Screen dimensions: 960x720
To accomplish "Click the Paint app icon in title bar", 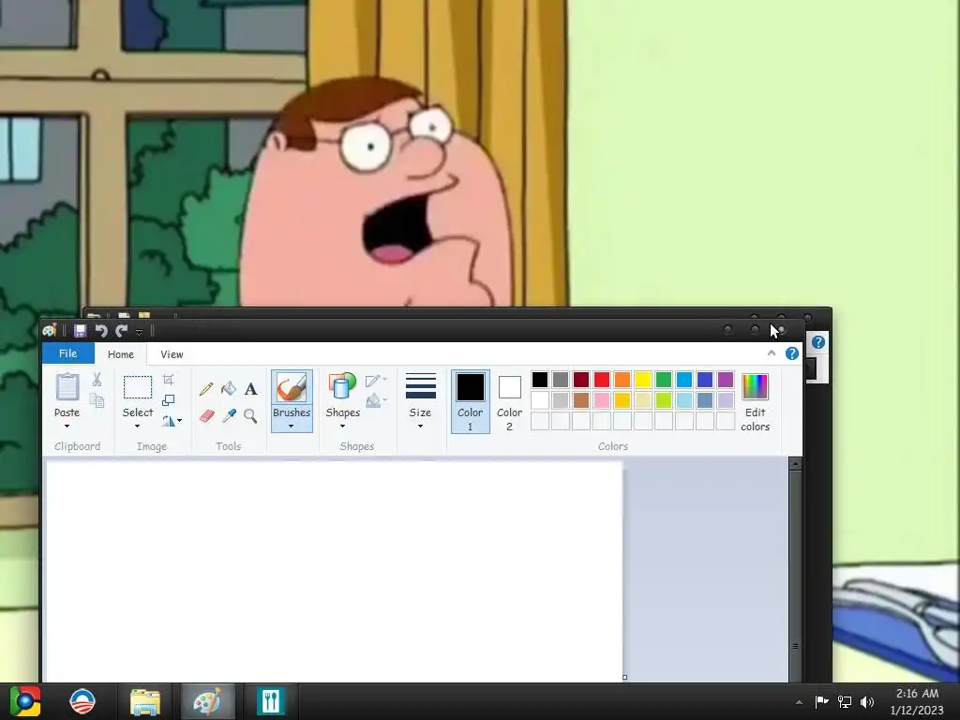I will [50, 331].
